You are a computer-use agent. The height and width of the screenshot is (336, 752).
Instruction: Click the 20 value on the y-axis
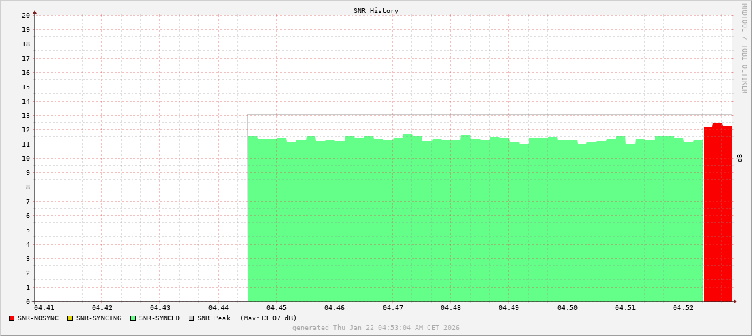click(x=26, y=15)
